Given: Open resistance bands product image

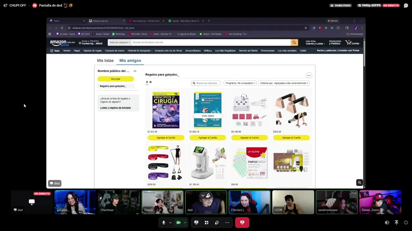Looking at the screenshot, I should pyautogui.click(x=166, y=163).
